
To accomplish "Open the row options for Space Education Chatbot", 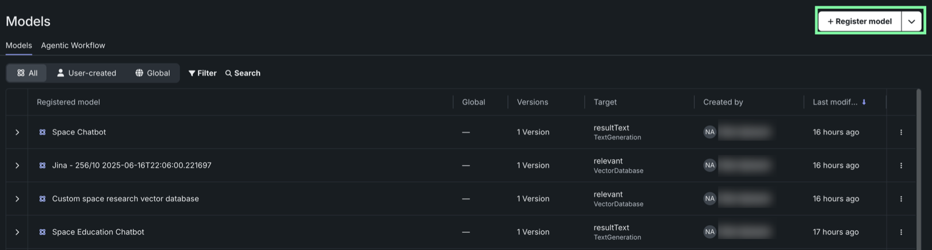I will 901,232.
